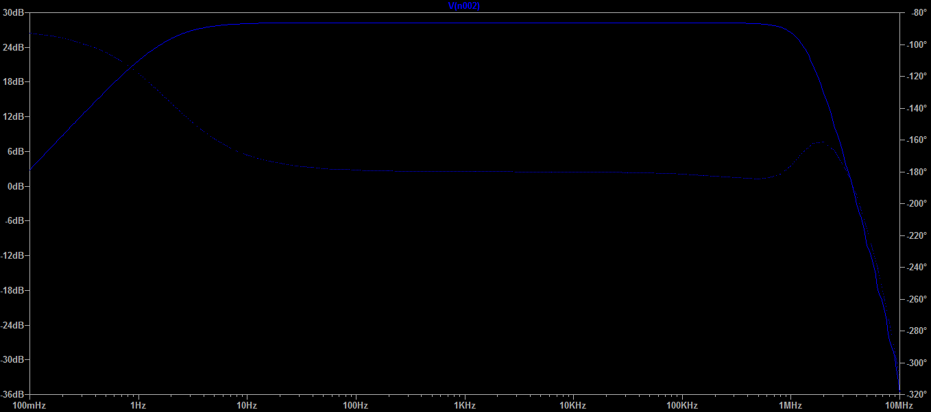Screen dimensions: 931x412
Task: Click the -6dB magnitude axis label
Action: click(15, 221)
